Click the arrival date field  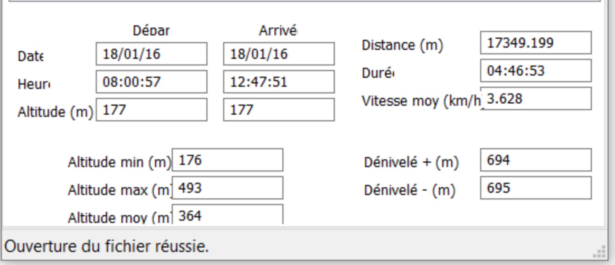click(279, 54)
